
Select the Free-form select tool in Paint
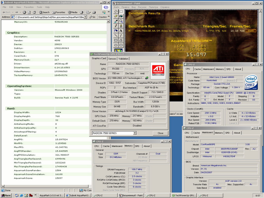click(116, 11)
